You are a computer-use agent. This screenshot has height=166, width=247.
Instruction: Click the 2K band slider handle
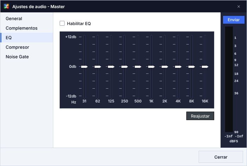[x=165, y=67]
